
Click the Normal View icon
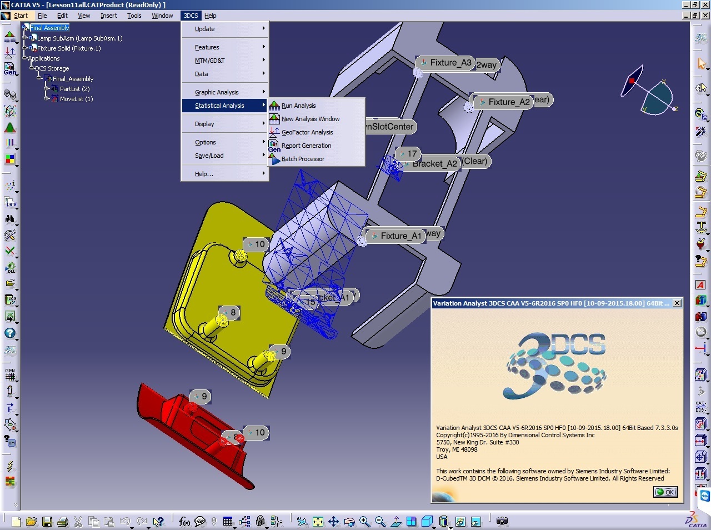(395, 521)
